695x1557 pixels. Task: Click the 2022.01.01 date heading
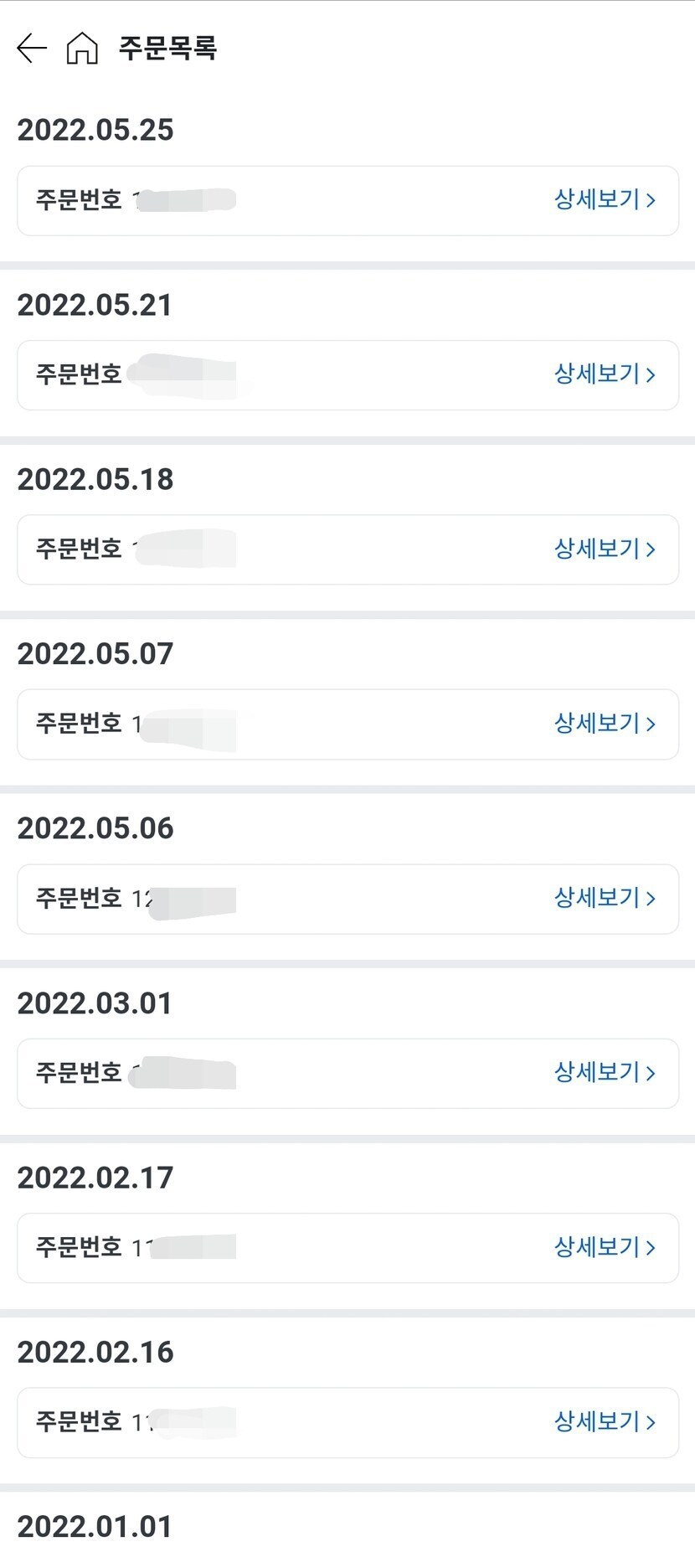95,1527
